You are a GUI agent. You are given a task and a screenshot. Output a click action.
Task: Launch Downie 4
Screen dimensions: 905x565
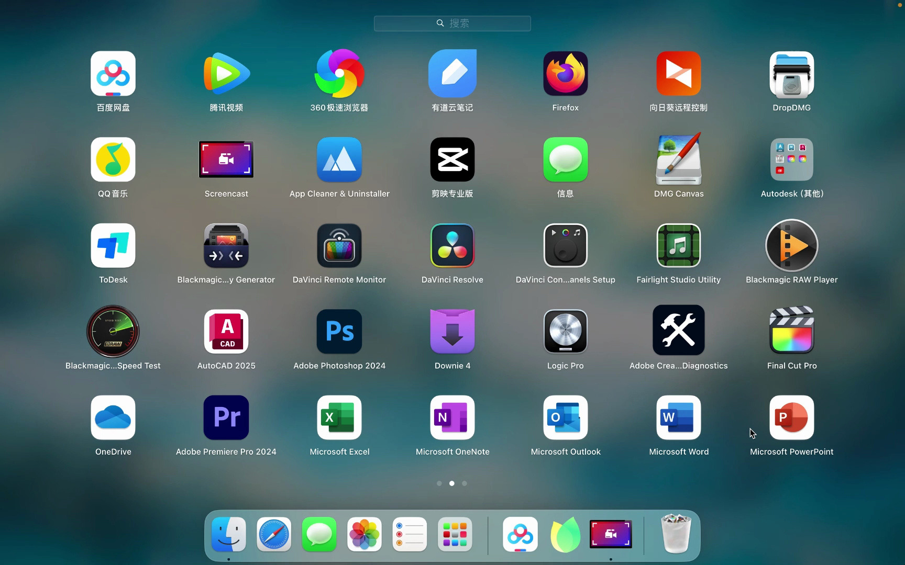(x=452, y=331)
